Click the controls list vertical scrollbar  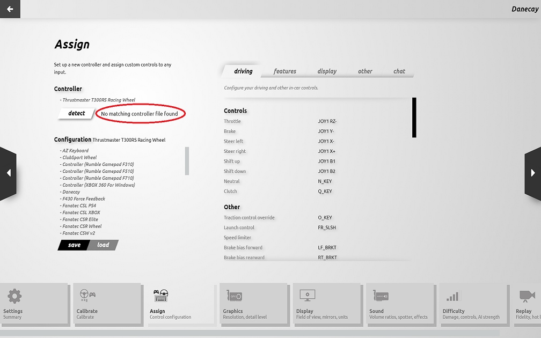click(414, 117)
